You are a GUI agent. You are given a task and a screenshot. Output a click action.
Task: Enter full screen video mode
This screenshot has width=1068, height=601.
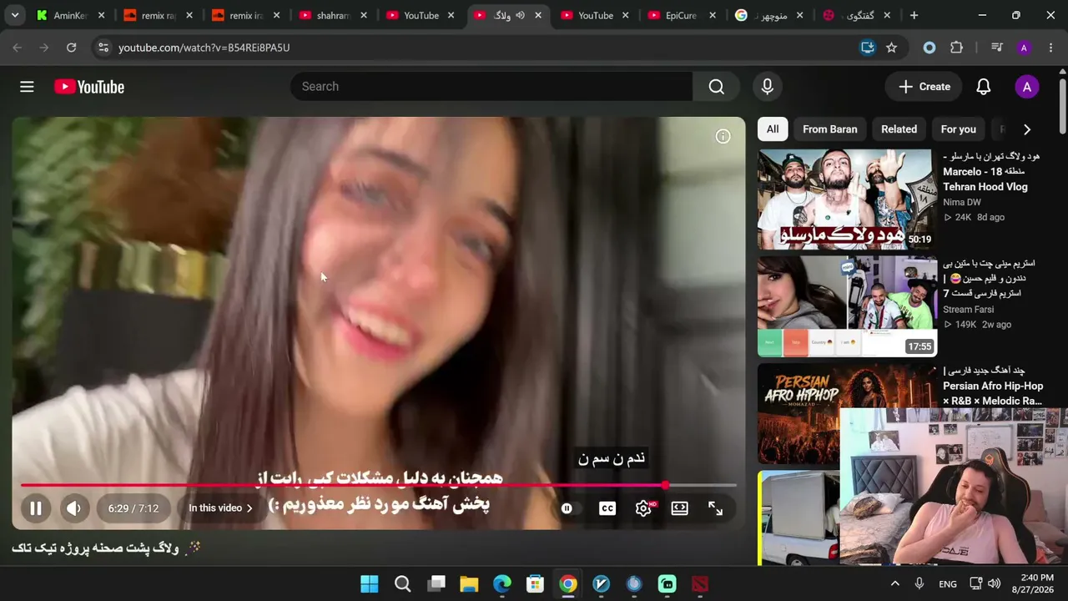pos(716,508)
